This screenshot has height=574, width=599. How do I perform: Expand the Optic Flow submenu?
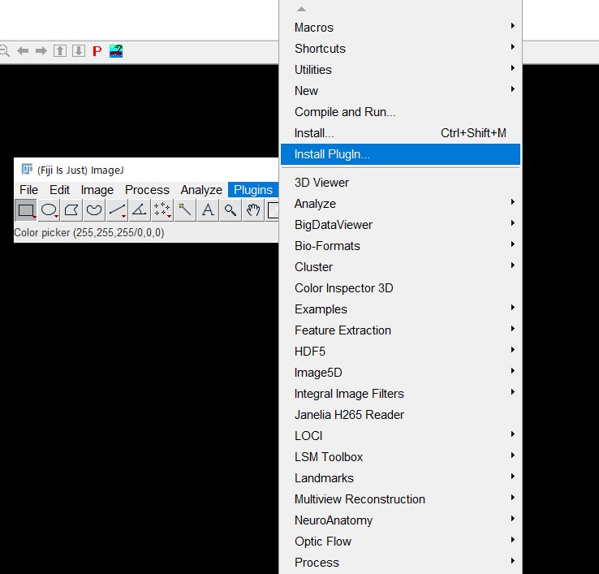pyautogui.click(x=400, y=542)
